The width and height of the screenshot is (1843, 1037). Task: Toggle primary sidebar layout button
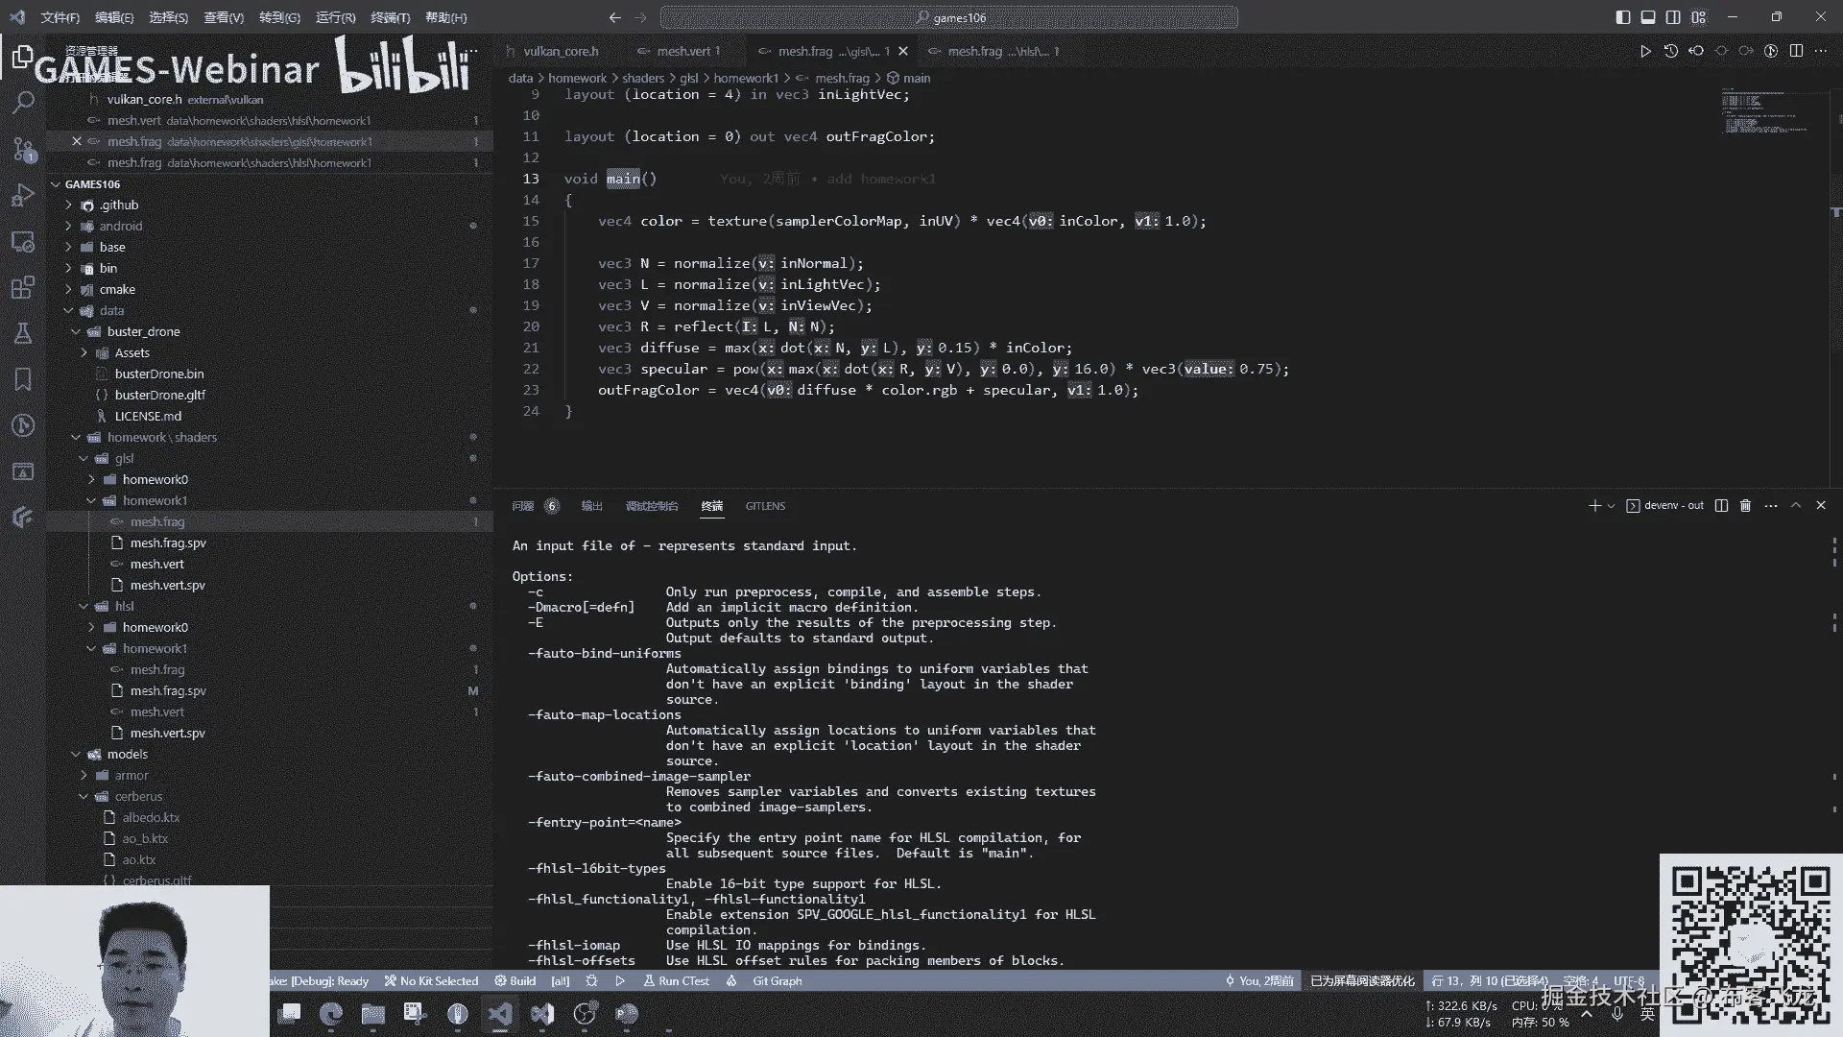[1623, 17]
